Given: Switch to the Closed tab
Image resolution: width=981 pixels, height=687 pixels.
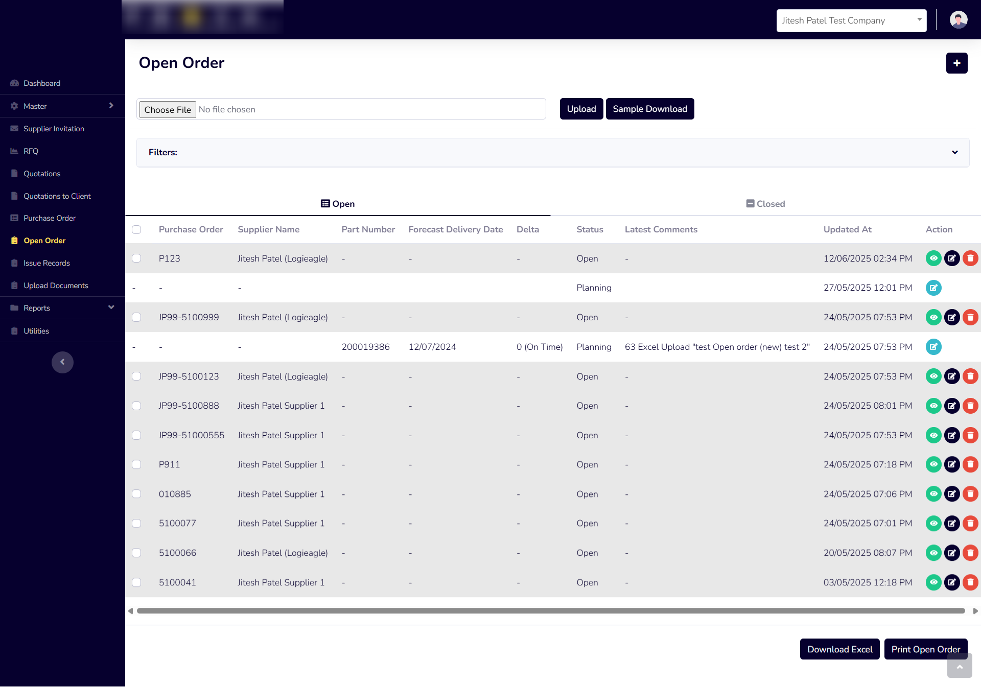Looking at the screenshot, I should (765, 204).
